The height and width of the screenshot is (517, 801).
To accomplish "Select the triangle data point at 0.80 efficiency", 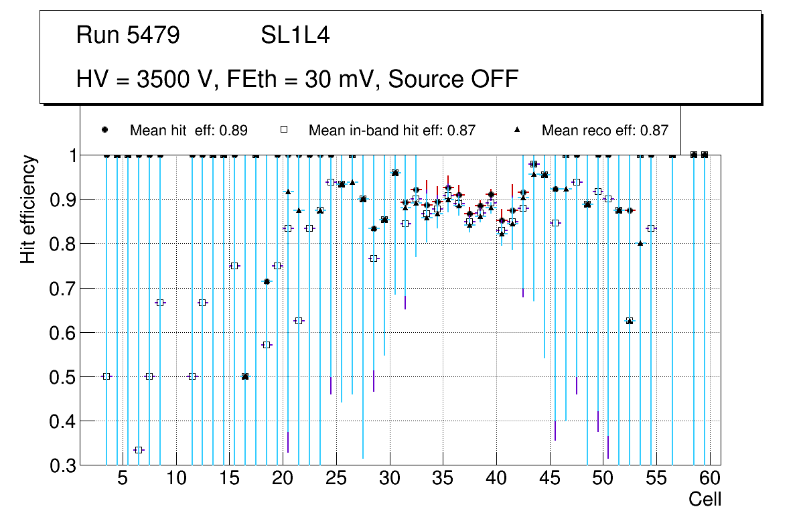I will click(x=640, y=243).
